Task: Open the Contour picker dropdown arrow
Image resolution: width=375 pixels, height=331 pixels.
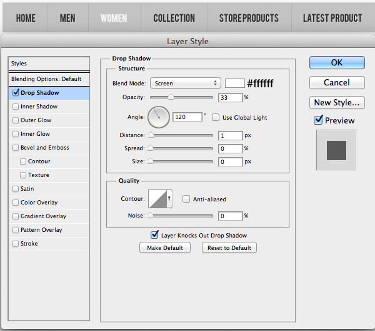Action: [x=169, y=199]
